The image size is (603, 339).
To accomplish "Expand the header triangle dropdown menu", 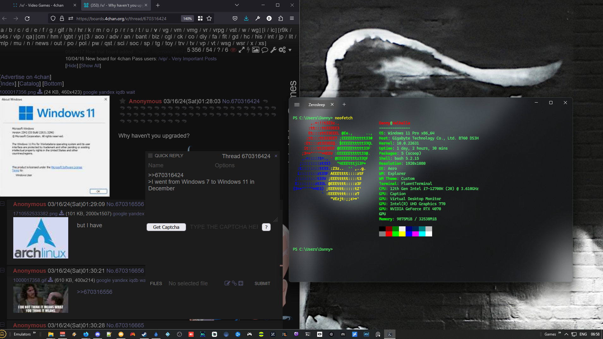I will point(290,50).
